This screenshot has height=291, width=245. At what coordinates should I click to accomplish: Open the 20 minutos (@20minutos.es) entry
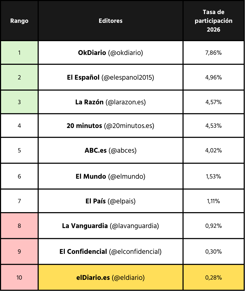[111, 126]
